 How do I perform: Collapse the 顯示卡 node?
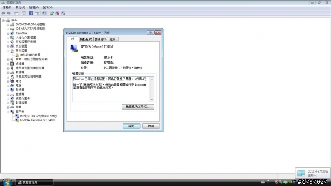point(8,112)
